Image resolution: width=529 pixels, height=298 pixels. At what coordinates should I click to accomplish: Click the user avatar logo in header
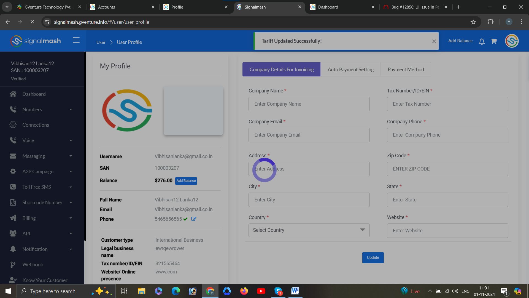pos(512,41)
